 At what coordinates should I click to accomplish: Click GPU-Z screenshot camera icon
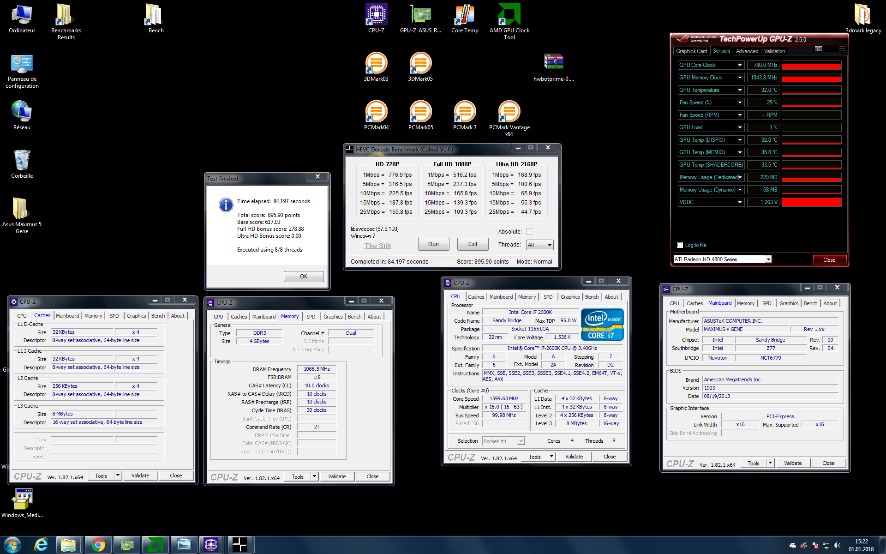coord(819,48)
